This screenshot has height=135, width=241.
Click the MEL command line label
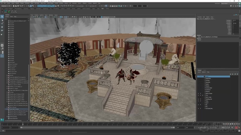click(3, 131)
